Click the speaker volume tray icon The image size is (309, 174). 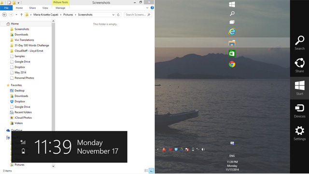pos(203,149)
